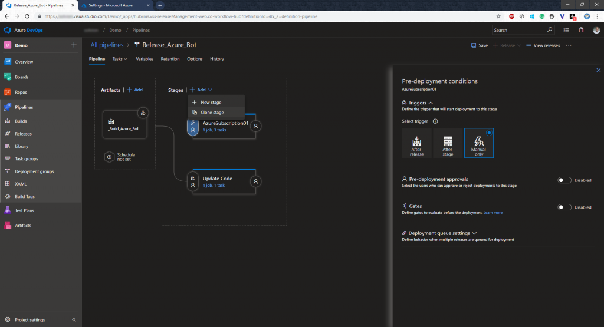This screenshot has width=604, height=327.
Task: Open 1 job, 1 task link
Action: [x=214, y=186]
